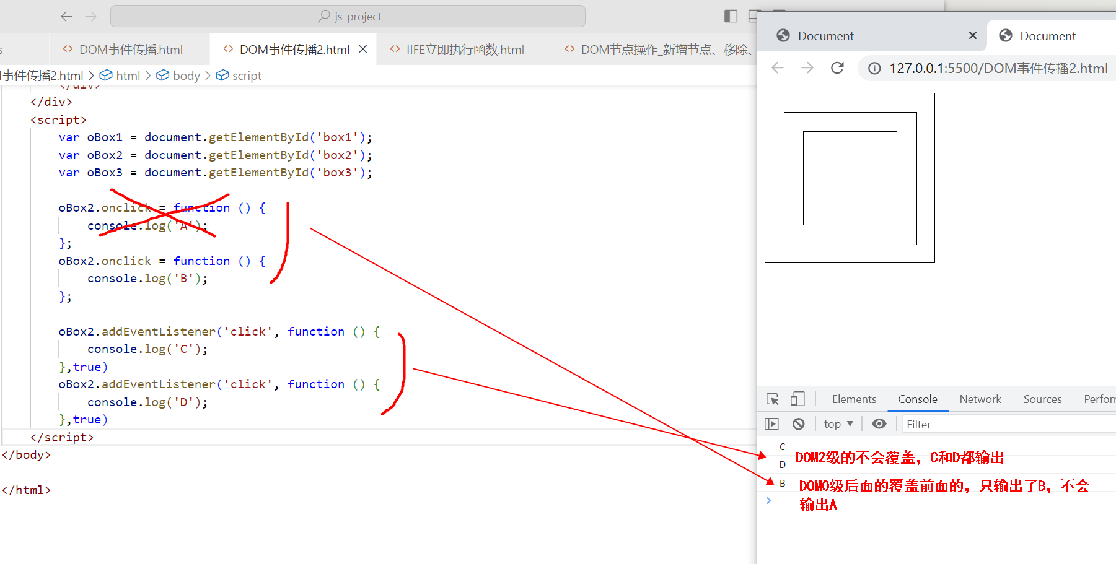Click the closing </html> tag line
1116x564 pixels.
point(26,490)
